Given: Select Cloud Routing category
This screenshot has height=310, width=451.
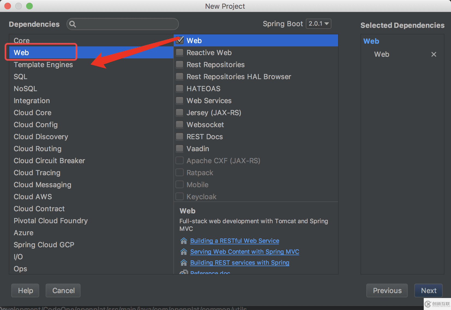Looking at the screenshot, I should click(x=91, y=148).
